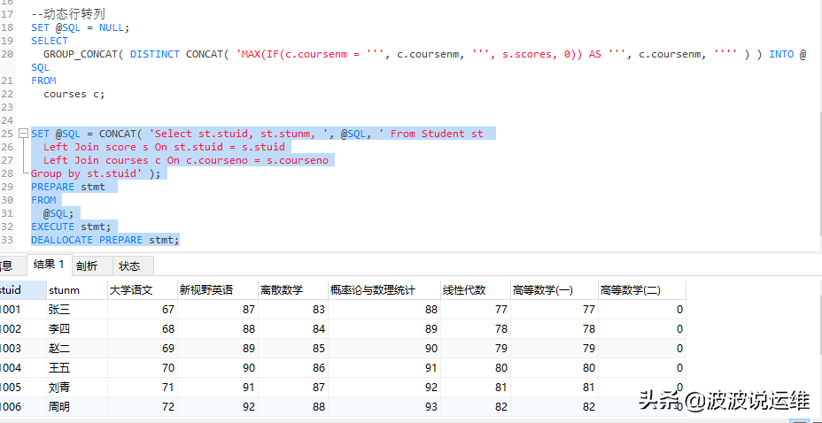Collapse the code fold at line 25
The image size is (822, 423).
23,134
